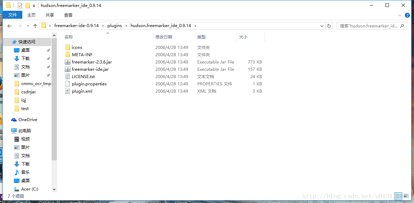Screen dimensions: 414x203
Task: Open recent locations dropdown arrow
Action: coord(28,26)
